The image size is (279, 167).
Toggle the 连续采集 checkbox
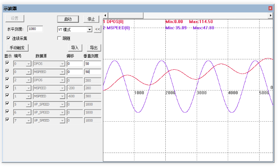(8, 38)
